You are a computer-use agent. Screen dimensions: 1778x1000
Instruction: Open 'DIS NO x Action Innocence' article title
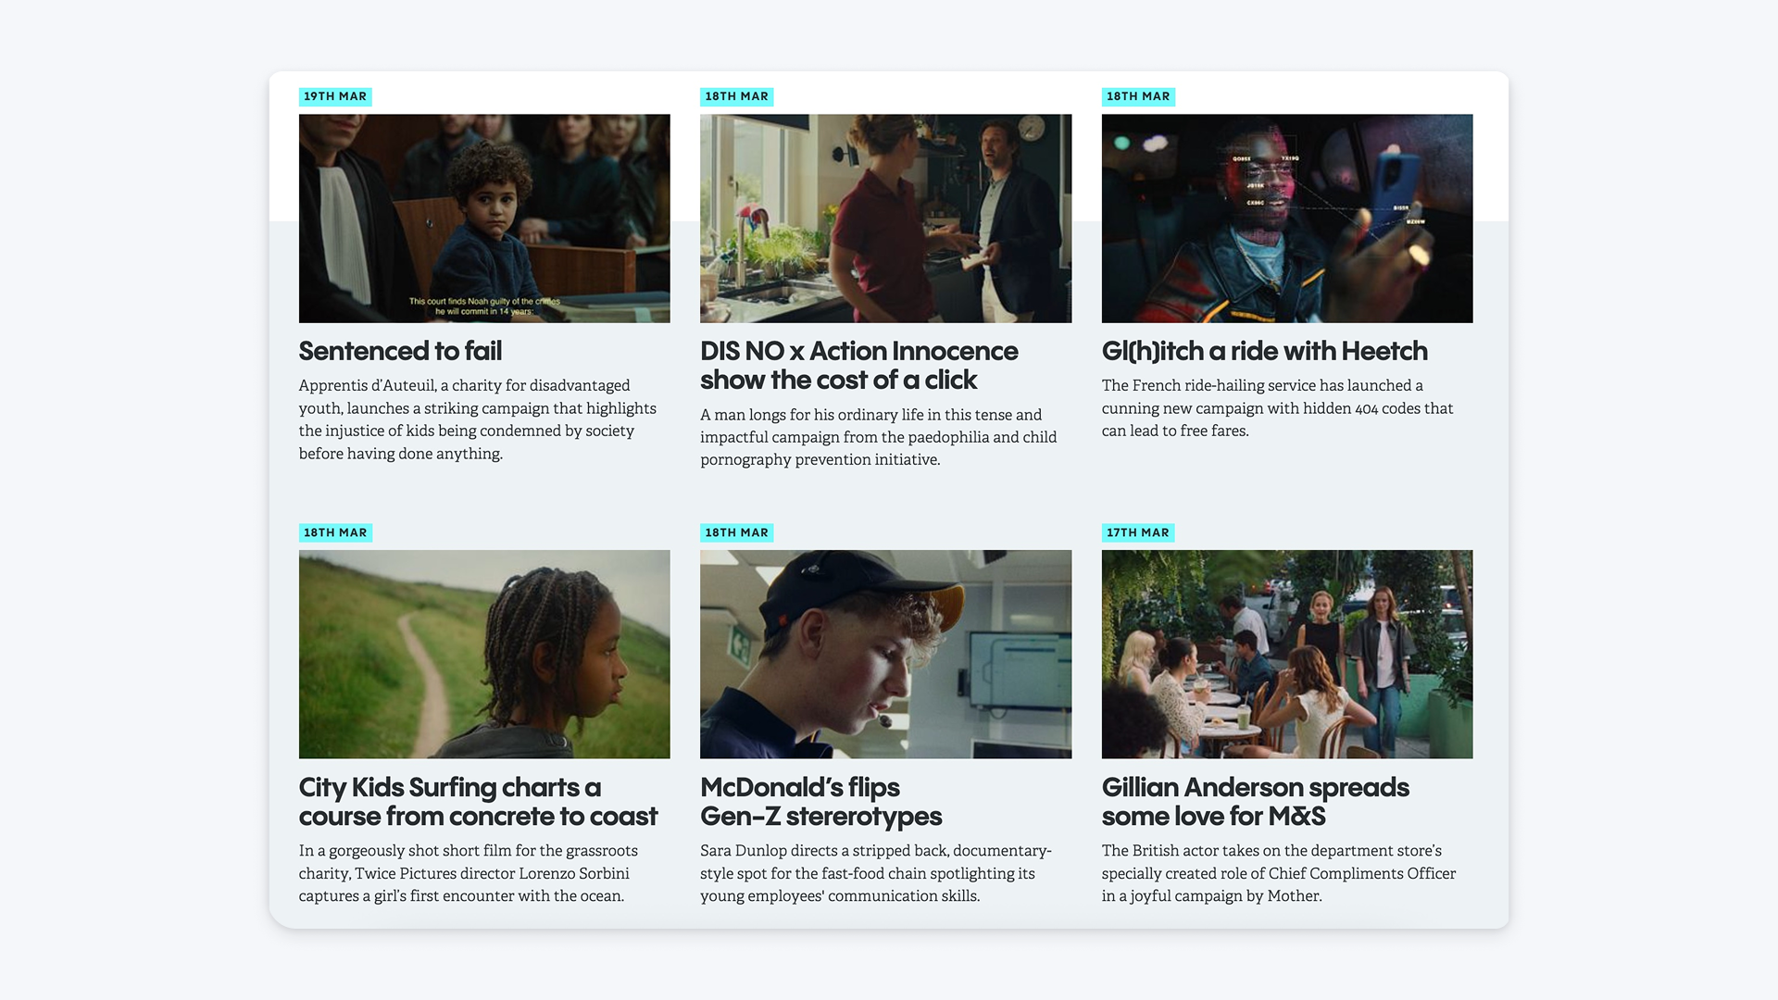click(858, 365)
